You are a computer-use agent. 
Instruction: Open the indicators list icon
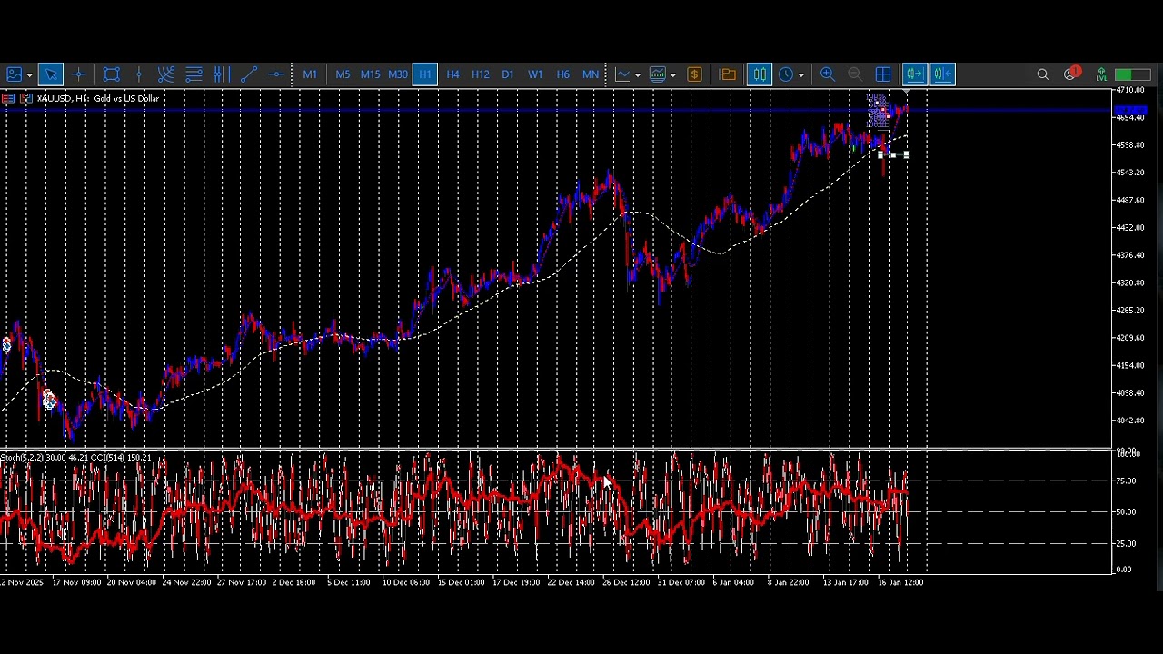point(657,74)
